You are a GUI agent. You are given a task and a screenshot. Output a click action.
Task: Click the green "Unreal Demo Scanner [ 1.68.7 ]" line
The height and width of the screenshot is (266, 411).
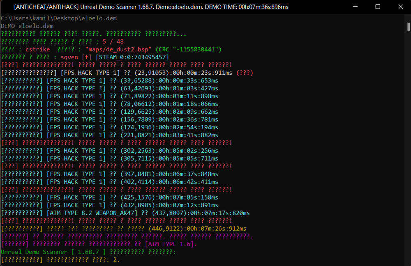click(x=88, y=252)
